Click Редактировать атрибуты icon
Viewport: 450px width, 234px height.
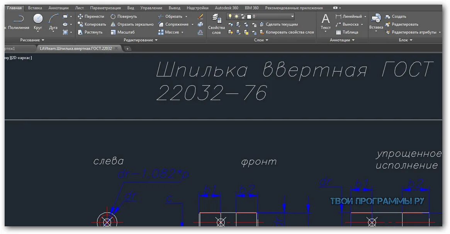point(388,32)
